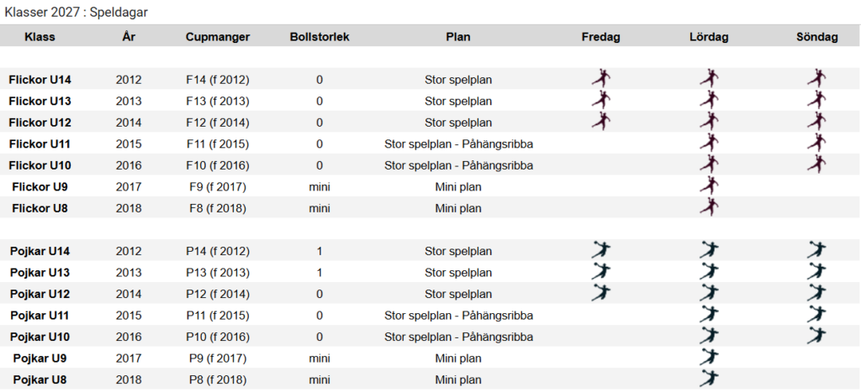This screenshot has width=861, height=392.
Task: Click the Bollstorlek column header
Action: (320, 37)
